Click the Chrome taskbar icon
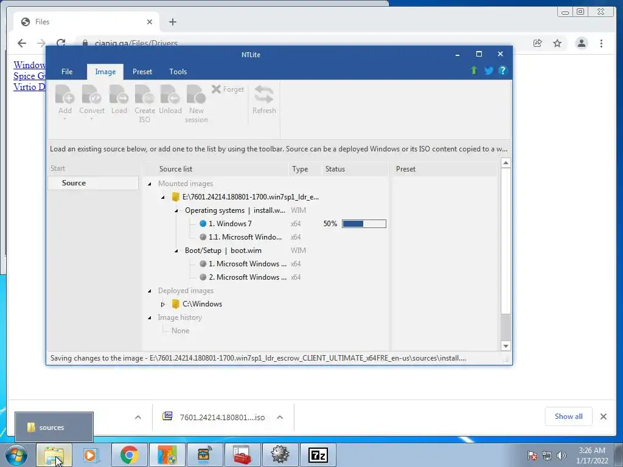Viewport: 623px width, 467px height. coord(129,455)
